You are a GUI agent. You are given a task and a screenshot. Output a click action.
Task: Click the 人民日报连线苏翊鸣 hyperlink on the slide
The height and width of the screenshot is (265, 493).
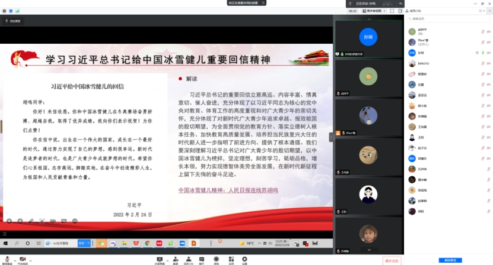coord(228,190)
